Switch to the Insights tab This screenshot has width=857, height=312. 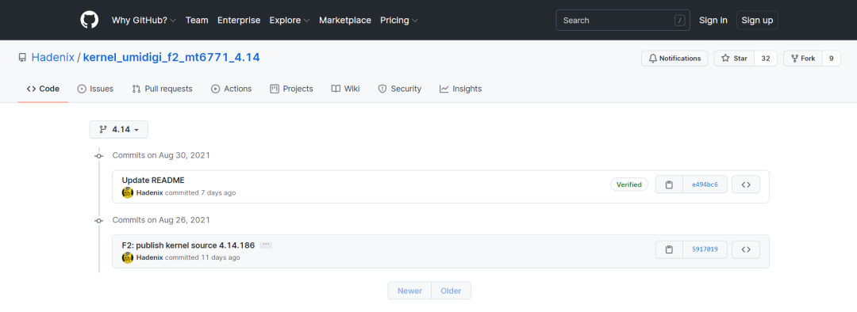pos(460,89)
